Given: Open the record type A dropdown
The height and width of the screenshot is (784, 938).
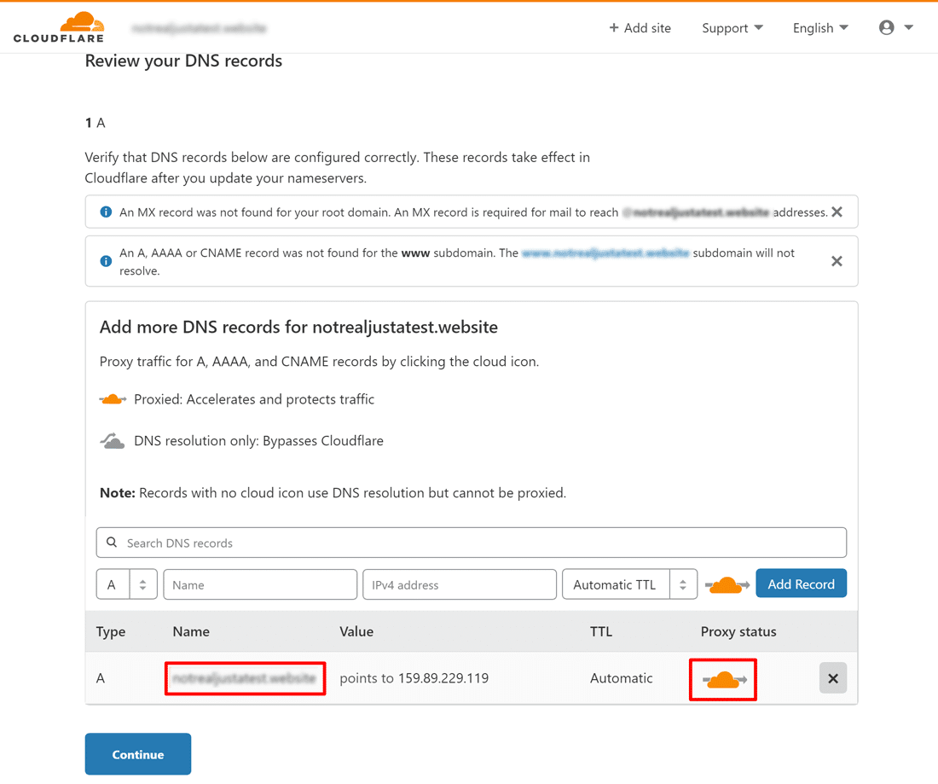Looking at the screenshot, I should (x=127, y=584).
